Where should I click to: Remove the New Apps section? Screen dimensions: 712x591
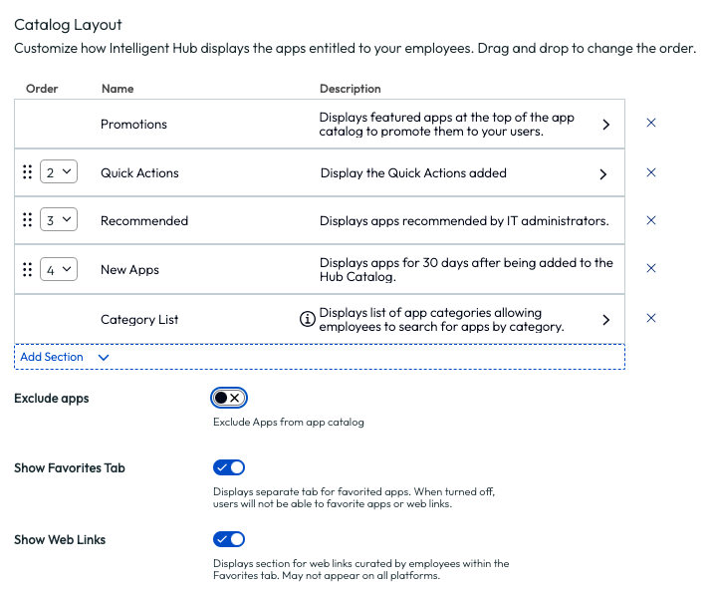click(651, 269)
